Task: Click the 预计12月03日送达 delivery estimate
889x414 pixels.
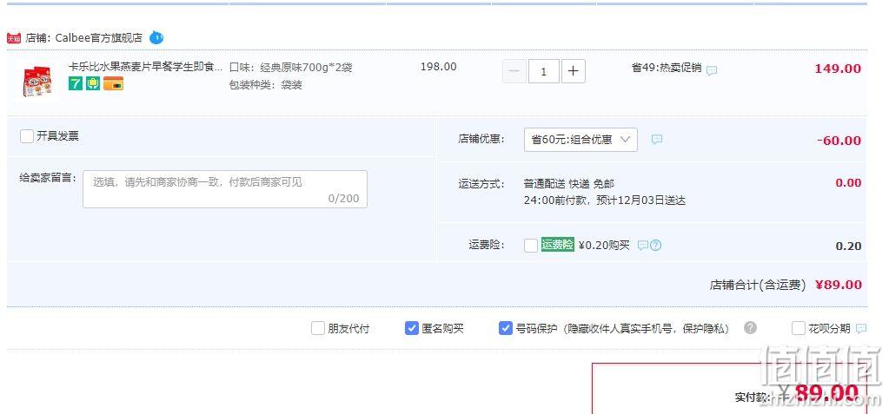Action: tap(641, 200)
